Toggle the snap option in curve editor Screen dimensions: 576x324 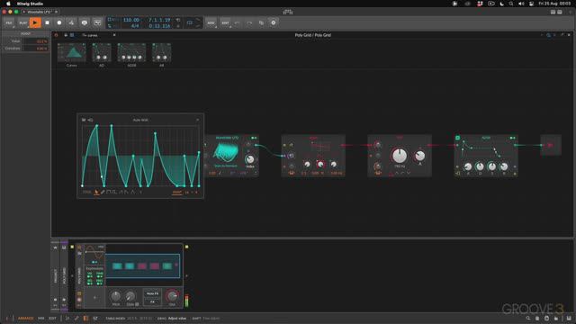pyautogui.click(x=177, y=192)
